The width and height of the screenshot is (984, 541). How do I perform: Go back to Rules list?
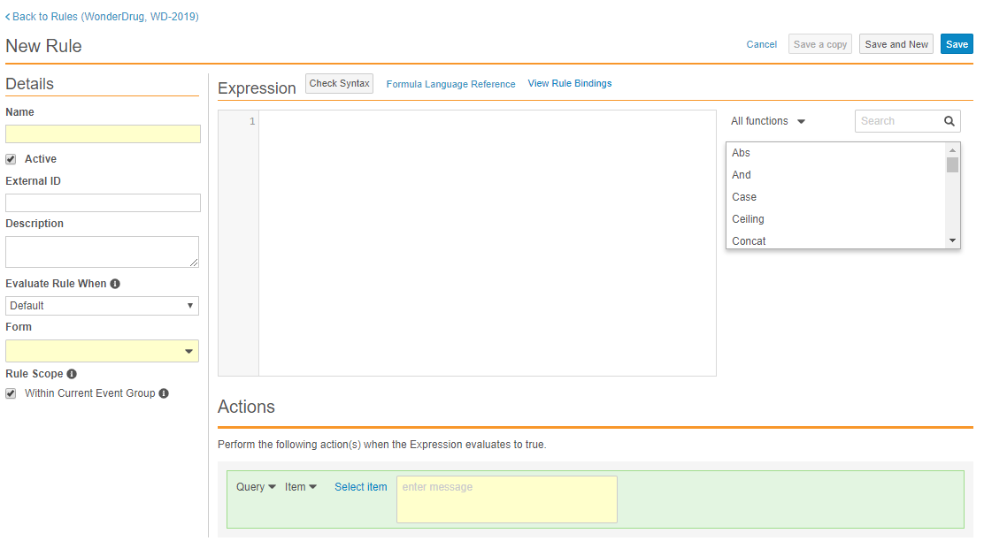pos(102,17)
